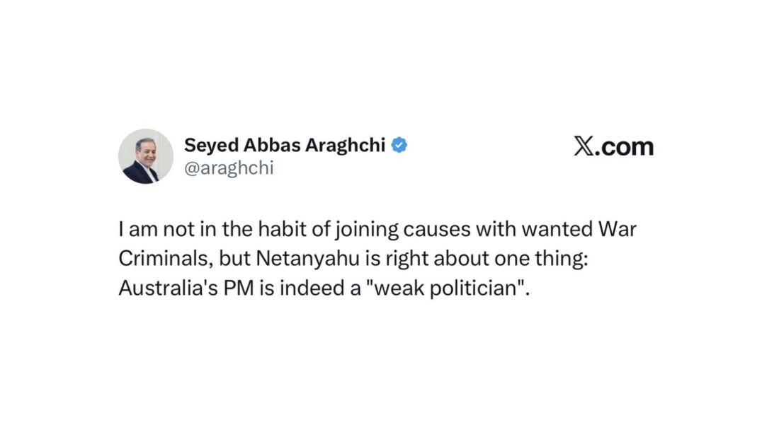Click the X logo in the watermark
Screen dimensions: 762x427
[584, 146]
